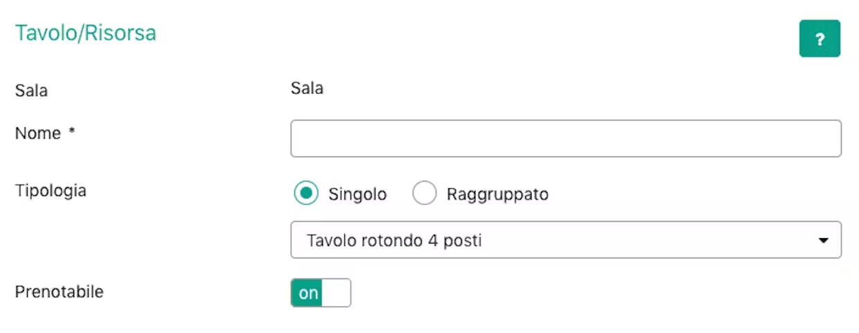Click the "Prenotabile" field label

point(59,291)
